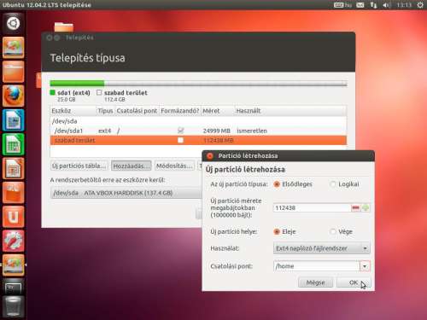Open the Files home folder launcher icon
This screenshot has width=427, height=320.
tap(13, 72)
